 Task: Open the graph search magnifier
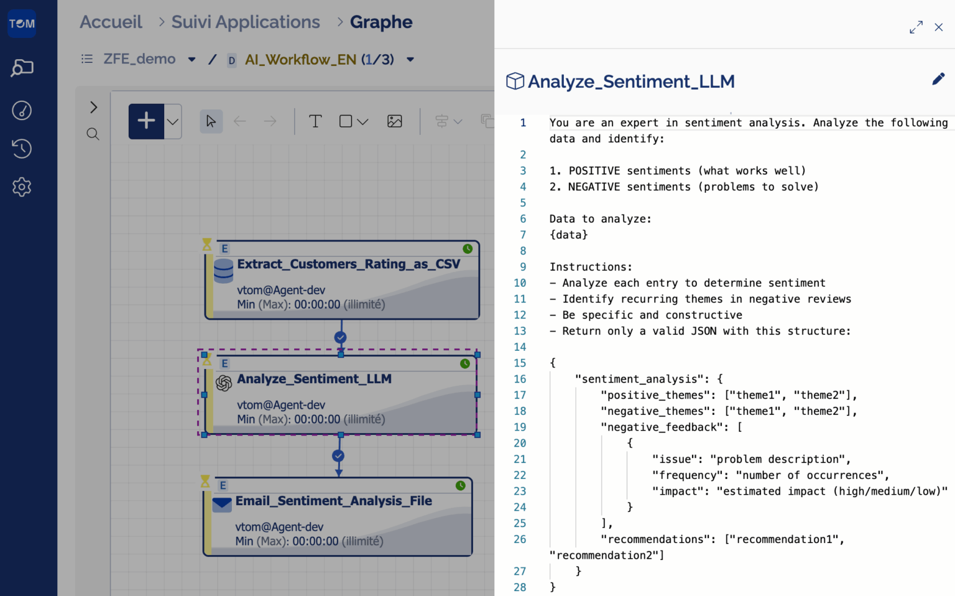[93, 134]
